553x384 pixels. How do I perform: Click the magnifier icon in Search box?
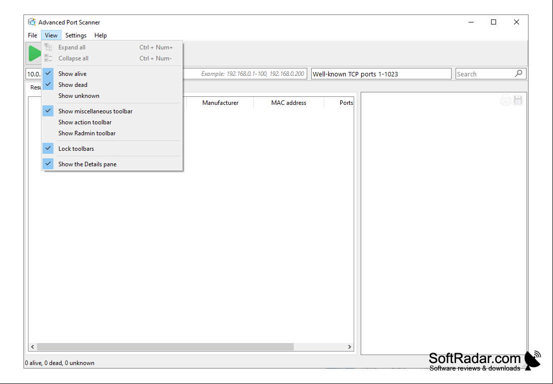click(519, 74)
